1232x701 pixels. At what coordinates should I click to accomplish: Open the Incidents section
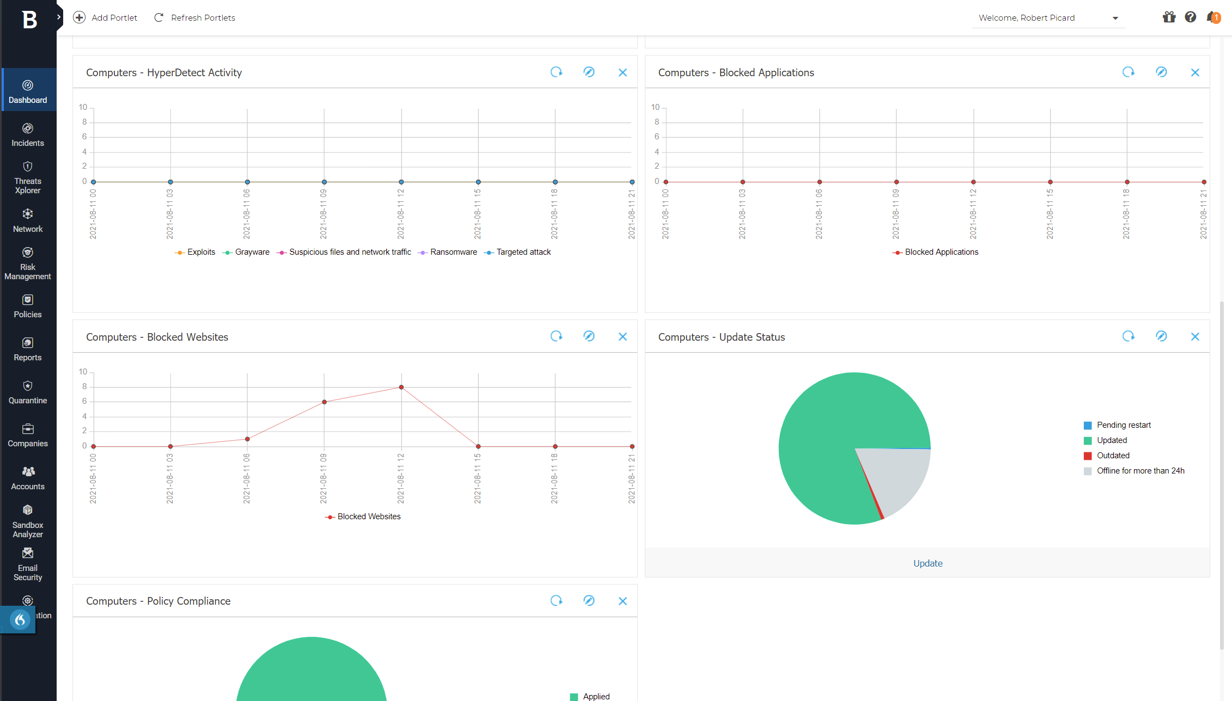point(28,134)
